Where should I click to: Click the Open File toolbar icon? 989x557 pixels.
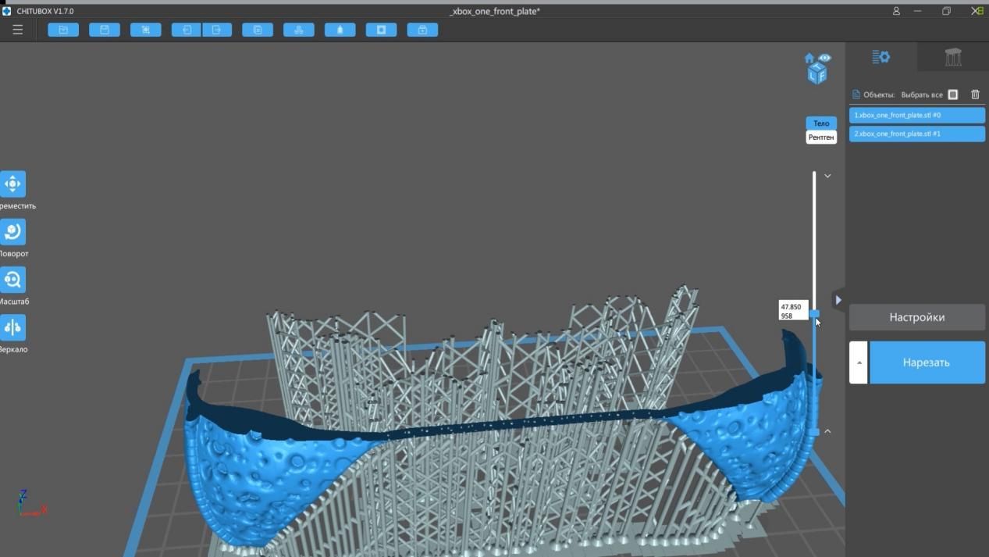coord(63,30)
